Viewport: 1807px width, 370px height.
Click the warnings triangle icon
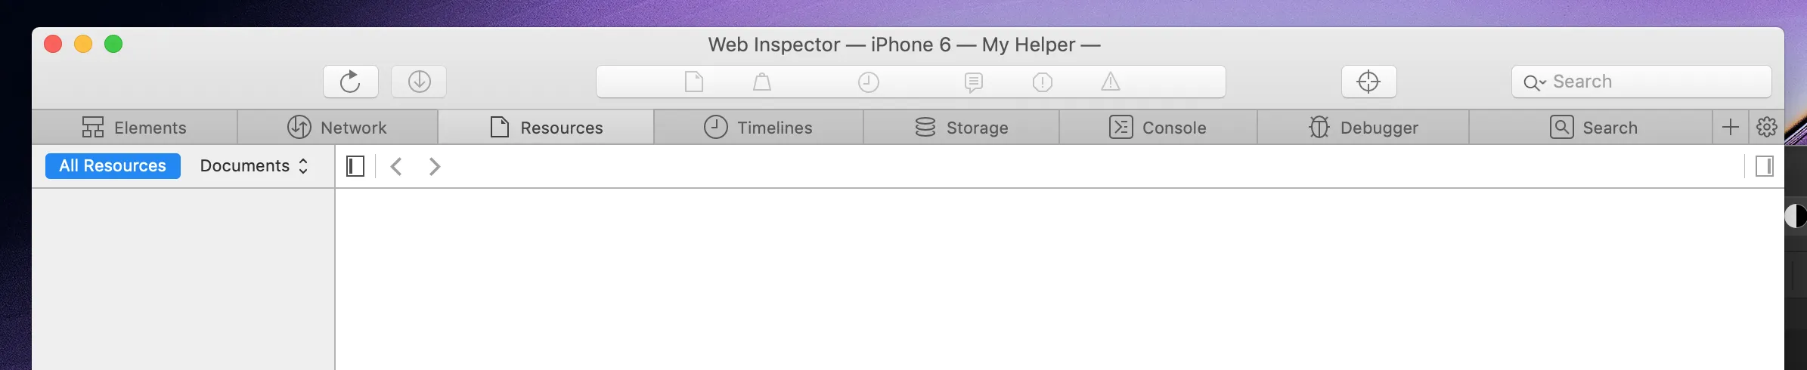click(1110, 82)
